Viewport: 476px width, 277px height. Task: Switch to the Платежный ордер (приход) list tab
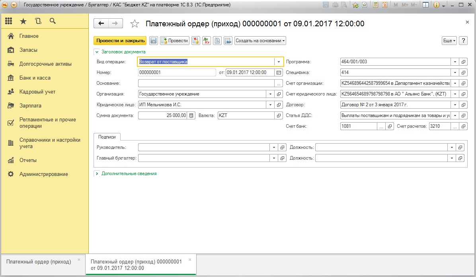pyautogui.click(x=39, y=262)
